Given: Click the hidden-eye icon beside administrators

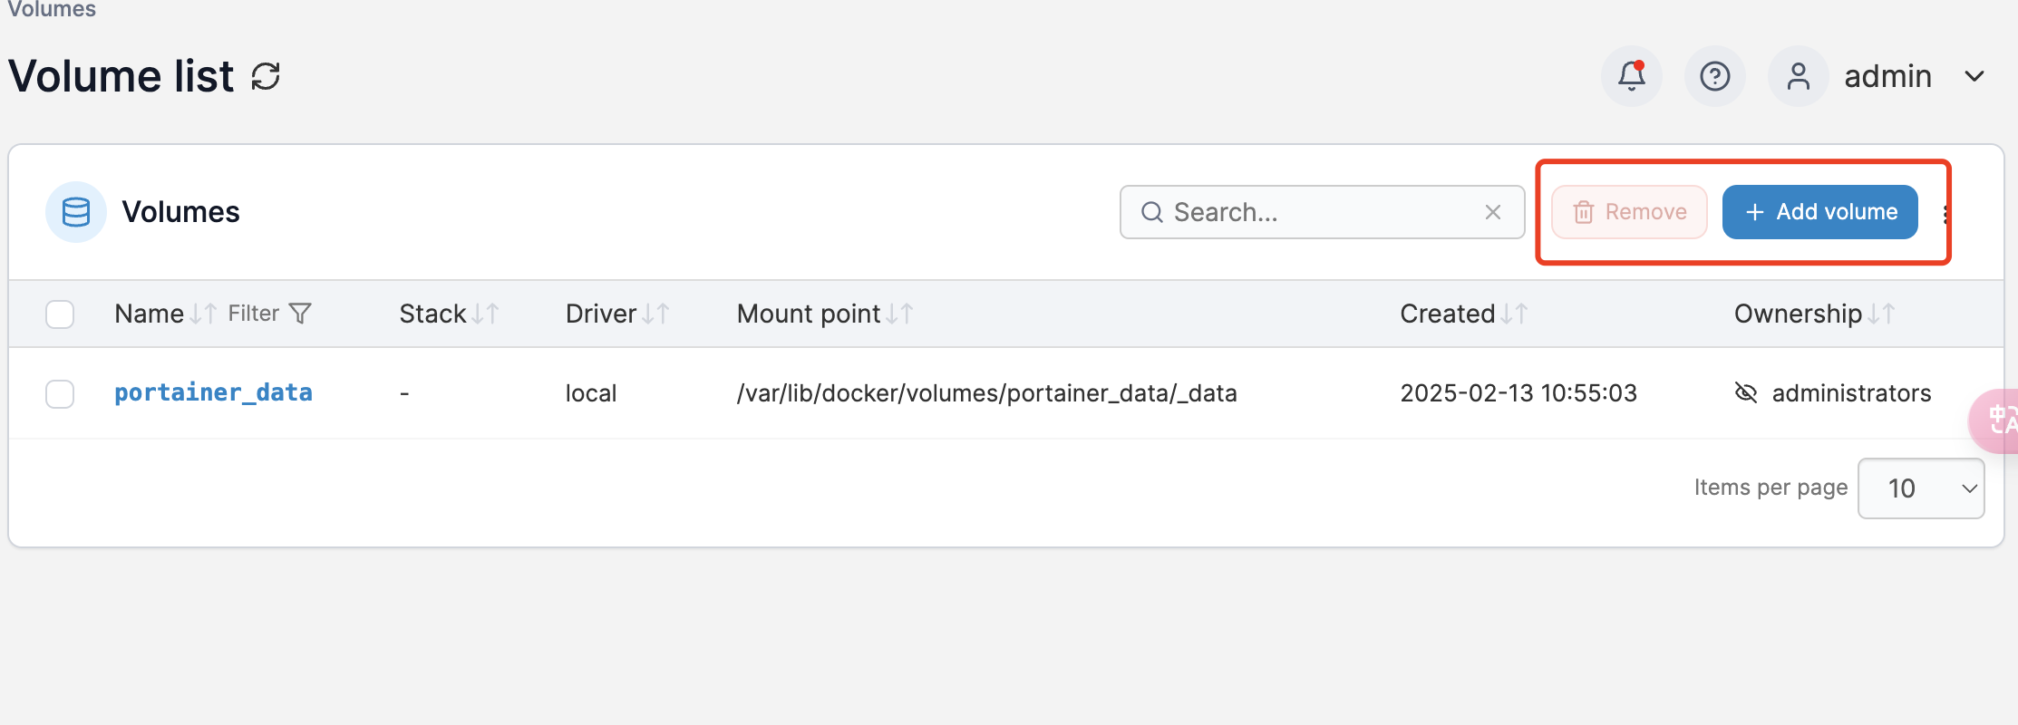Looking at the screenshot, I should click(x=1745, y=392).
